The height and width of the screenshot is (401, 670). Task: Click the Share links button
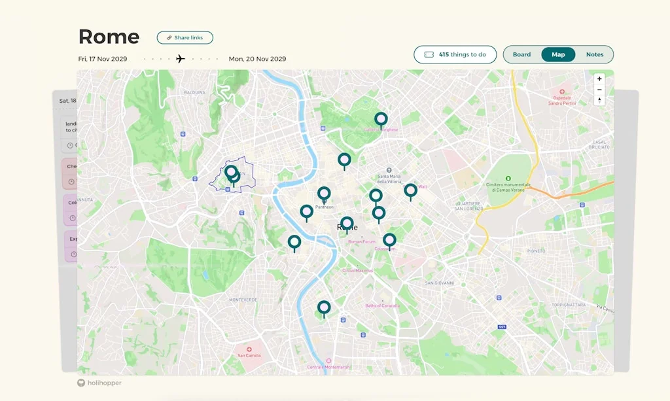point(185,37)
